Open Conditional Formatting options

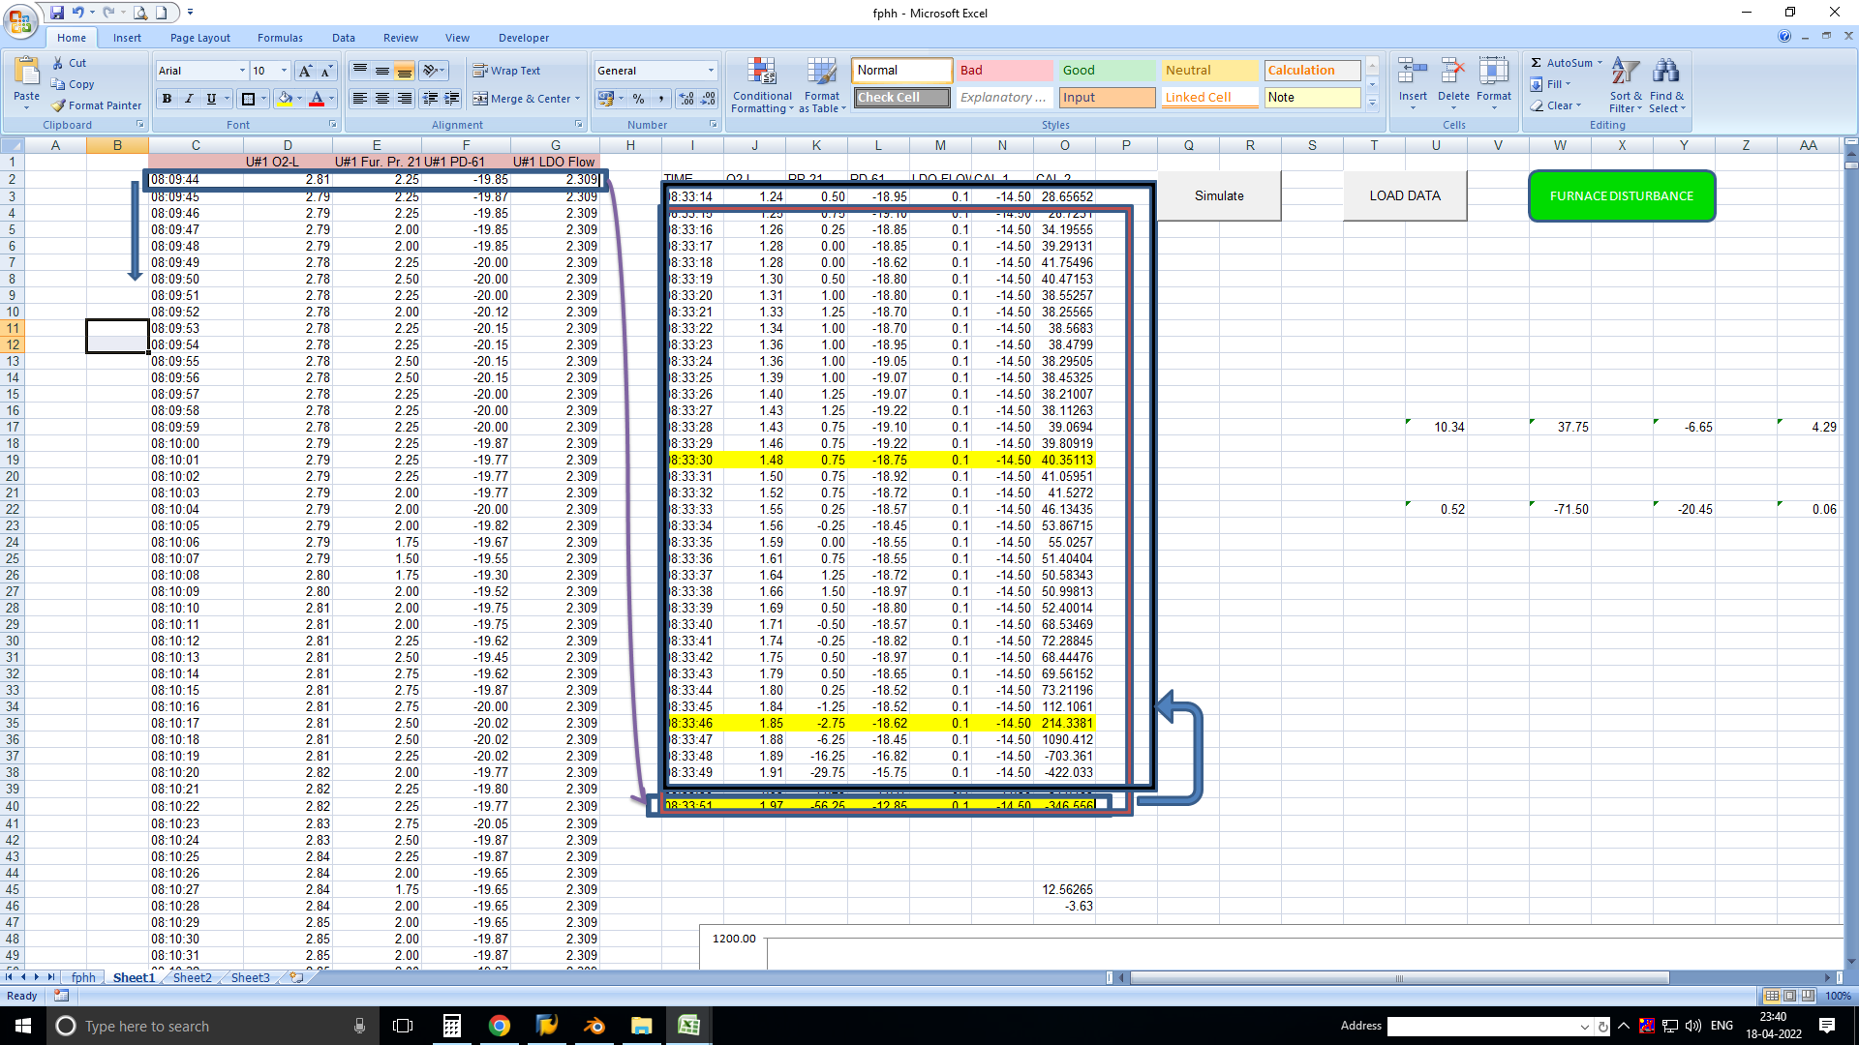click(762, 86)
